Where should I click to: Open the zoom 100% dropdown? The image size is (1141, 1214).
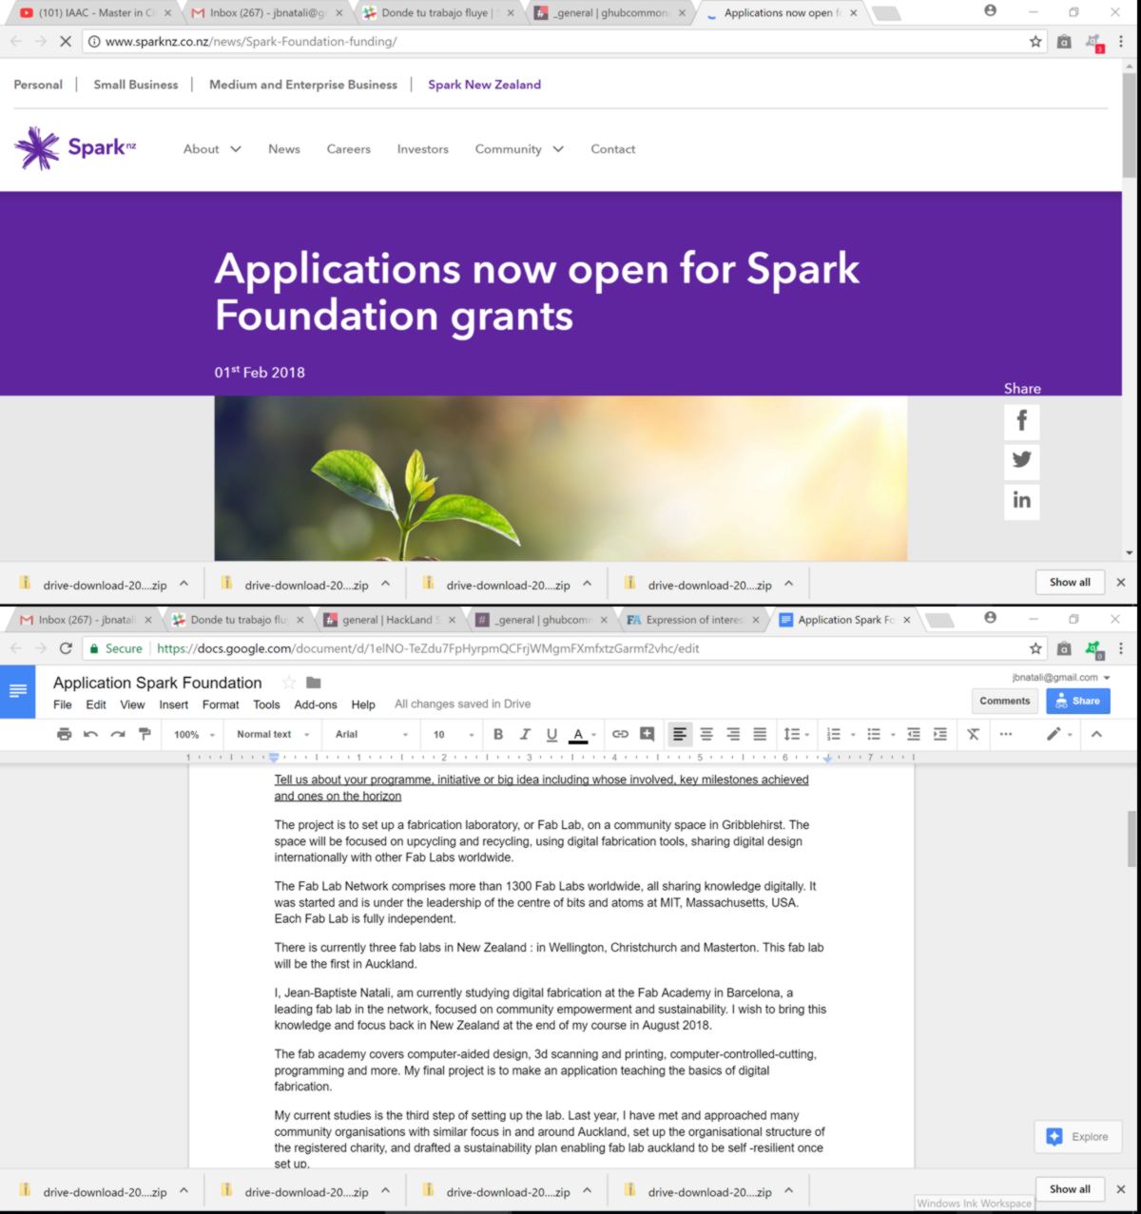coord(194,734)
